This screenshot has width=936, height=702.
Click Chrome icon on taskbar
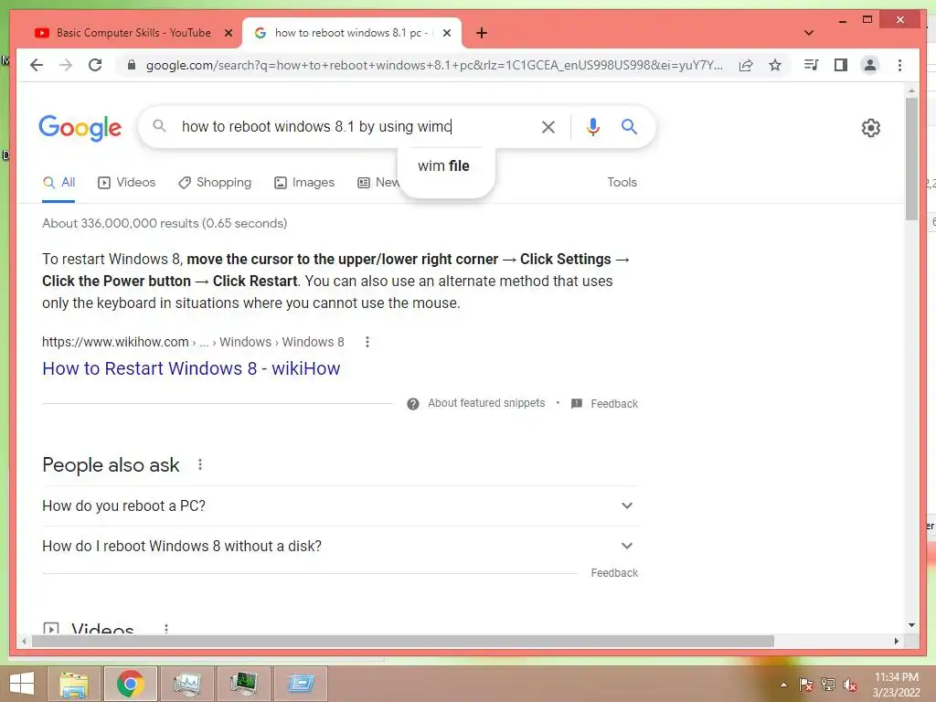(x=130, y=684)
